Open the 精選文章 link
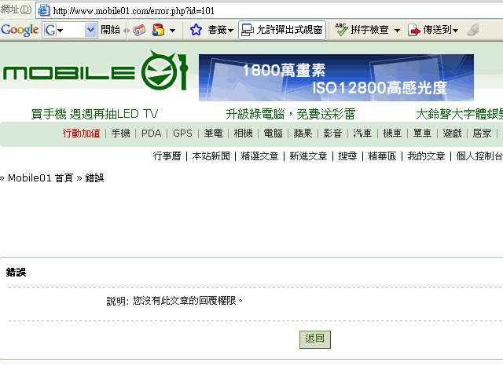Viewport: 503px width, 377px height. pyautogui.click(x=259, y=156)
